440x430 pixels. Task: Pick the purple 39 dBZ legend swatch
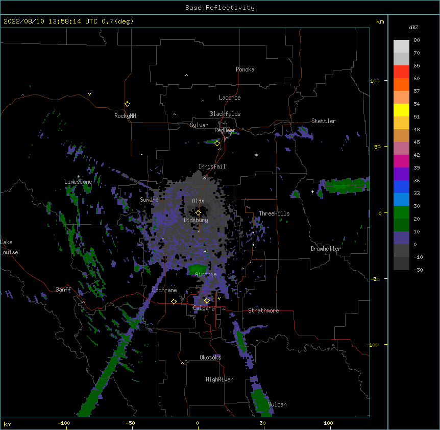point(401,174)
